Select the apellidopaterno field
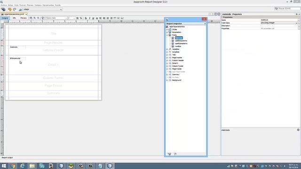 [x=181, y=41]
